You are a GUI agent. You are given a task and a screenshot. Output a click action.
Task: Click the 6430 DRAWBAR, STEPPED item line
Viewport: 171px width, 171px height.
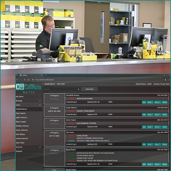86,123
